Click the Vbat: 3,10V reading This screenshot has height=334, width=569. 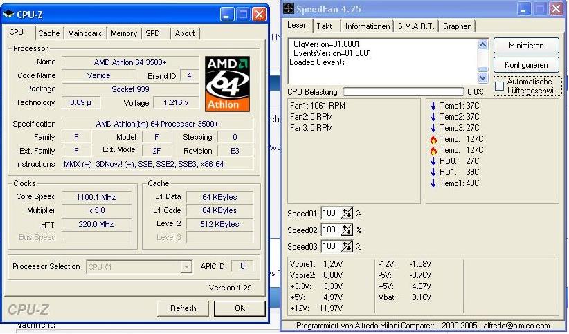pos(405,297)
